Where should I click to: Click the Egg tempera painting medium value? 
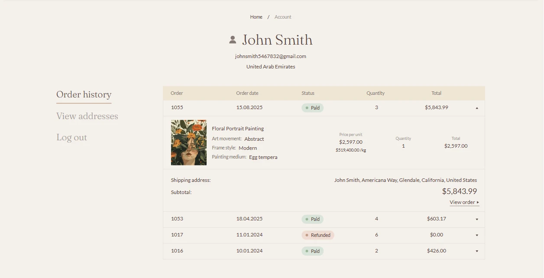263,157
